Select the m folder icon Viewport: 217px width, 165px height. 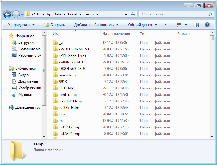click(x=55, y=120)
